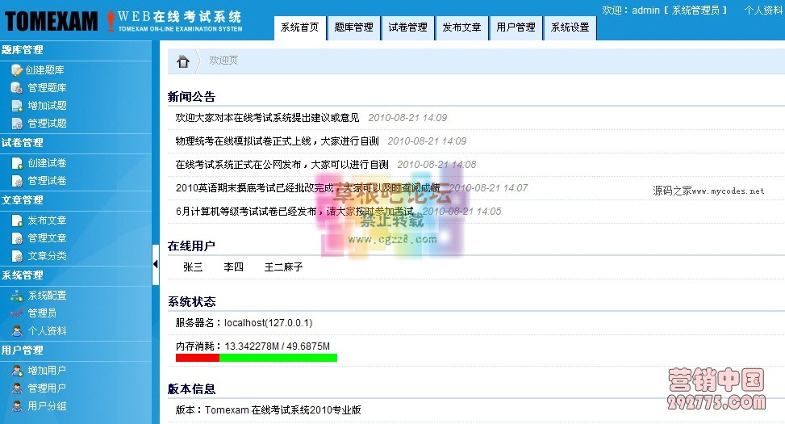Screen dimensions: 785x424
Task: Open 管理文章 link in sidebar
Action: (47, 238)
